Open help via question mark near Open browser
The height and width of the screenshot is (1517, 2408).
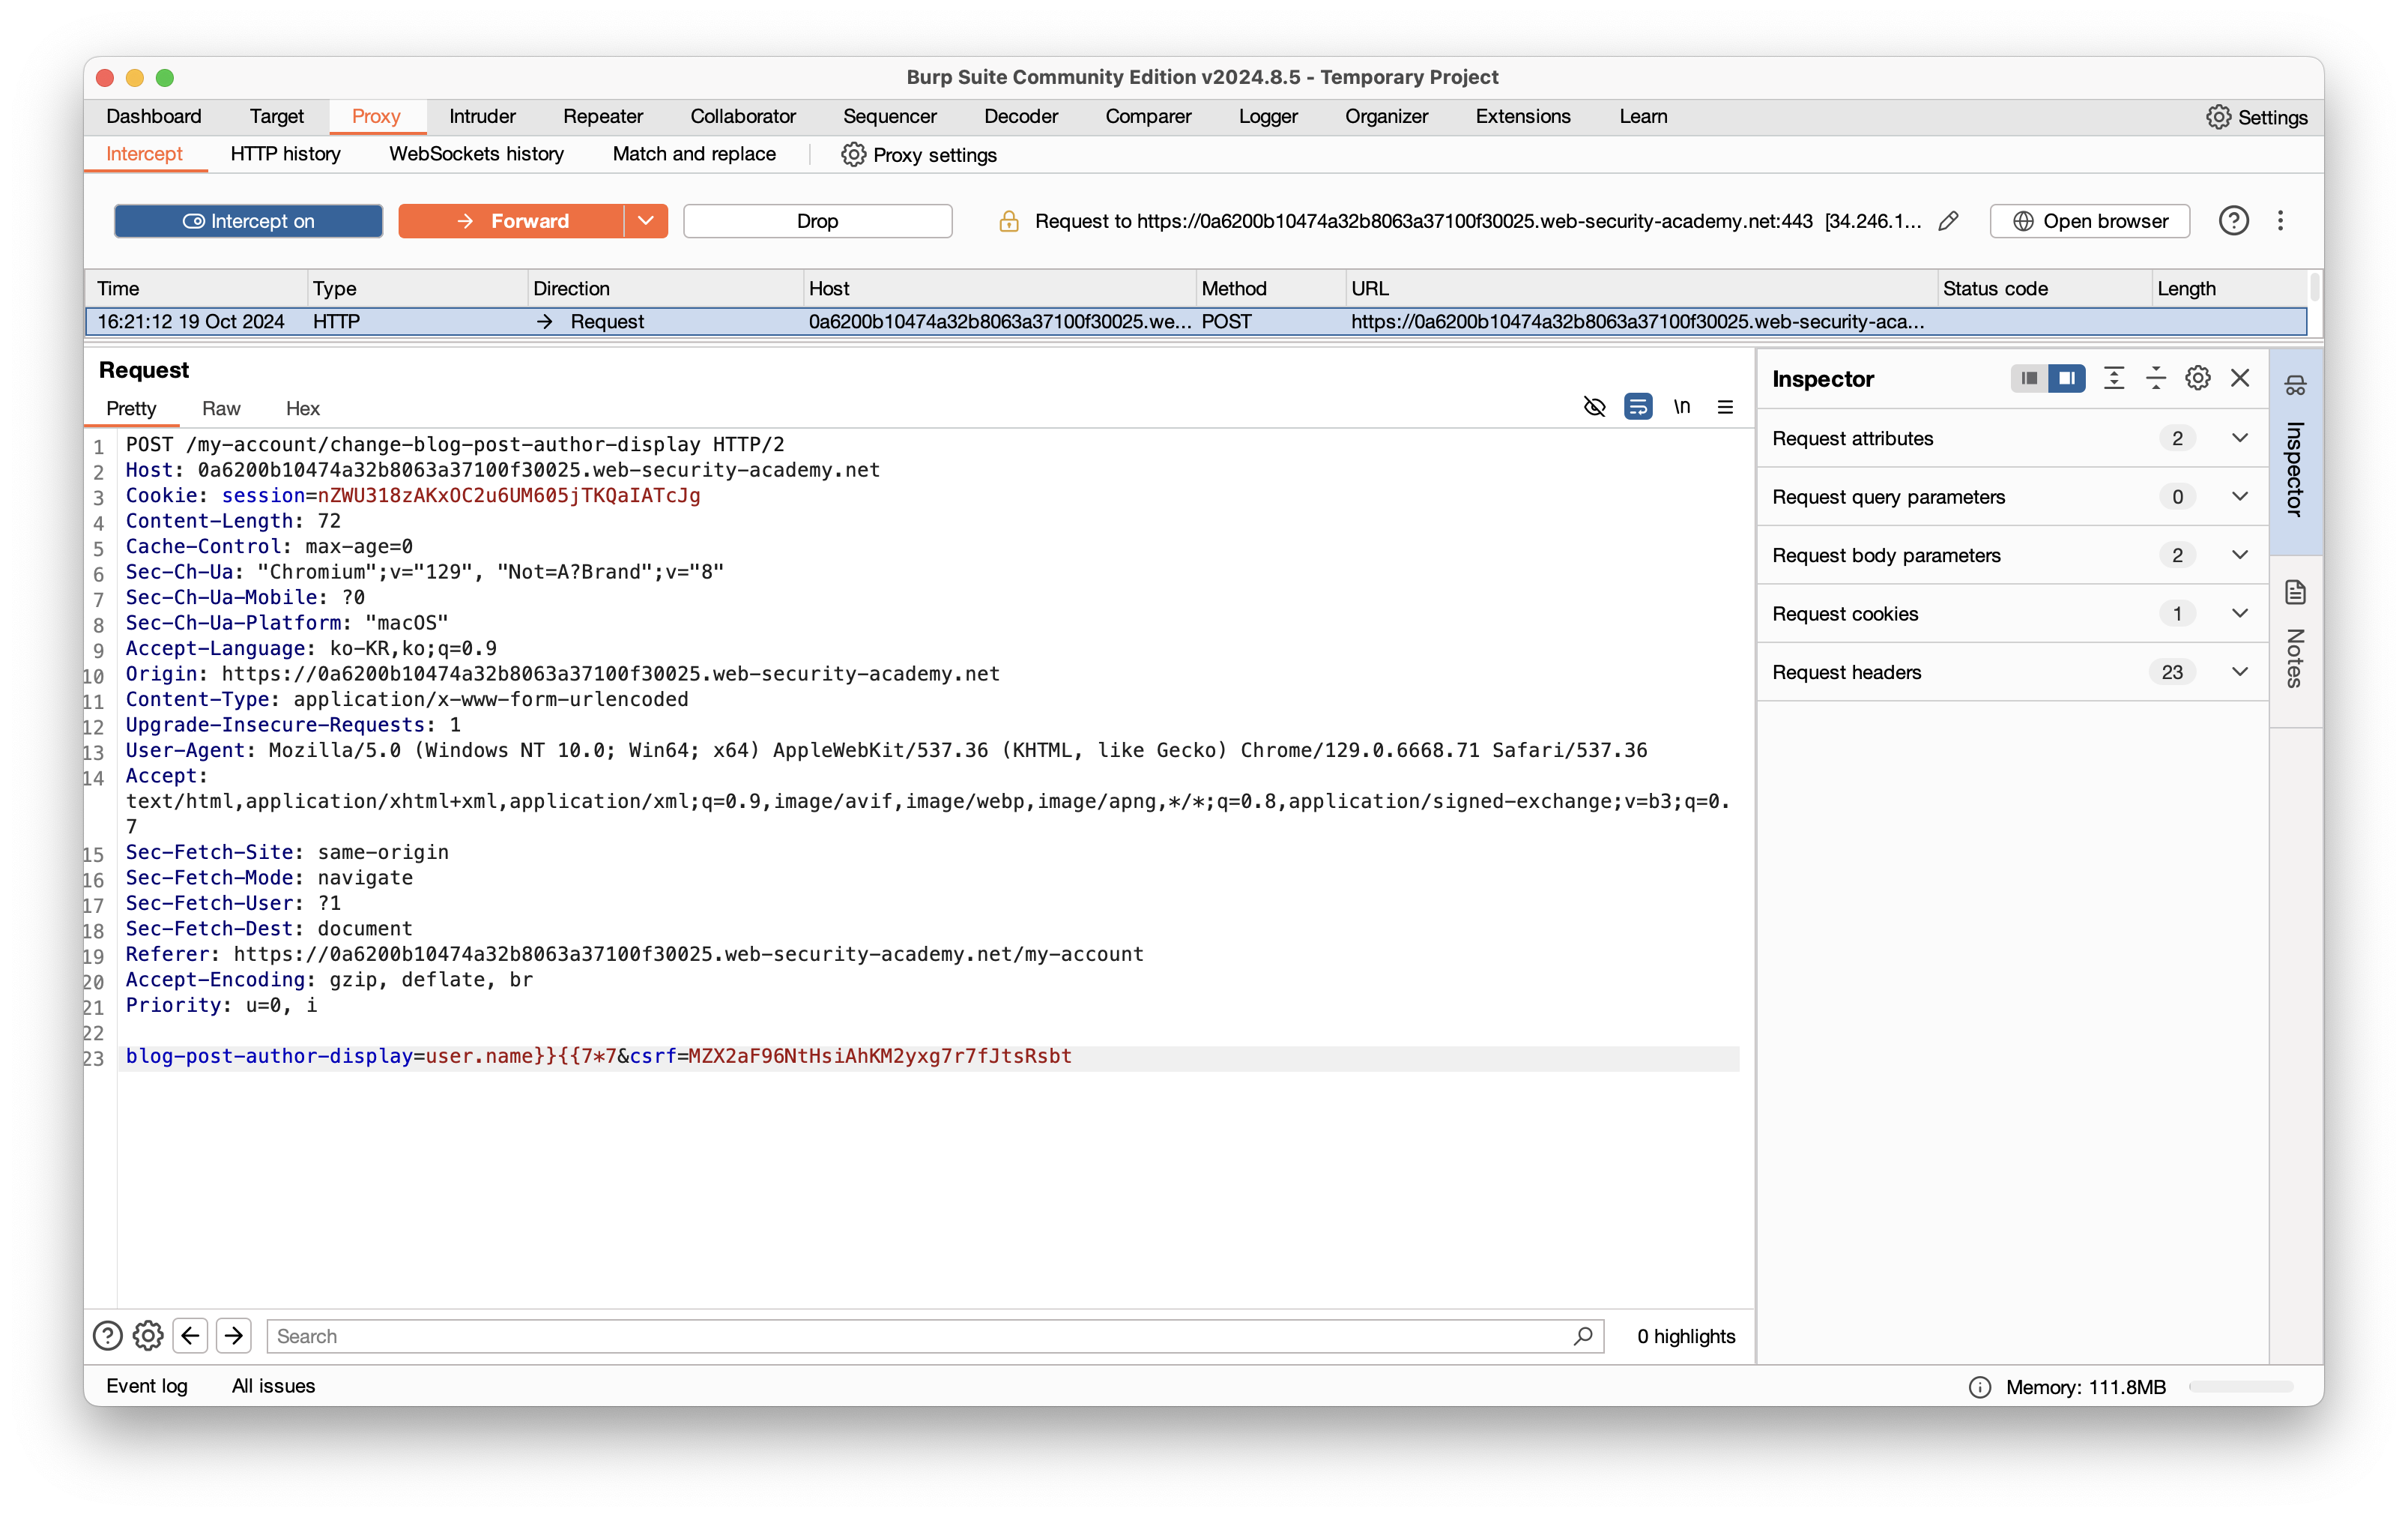point(2233,221)
